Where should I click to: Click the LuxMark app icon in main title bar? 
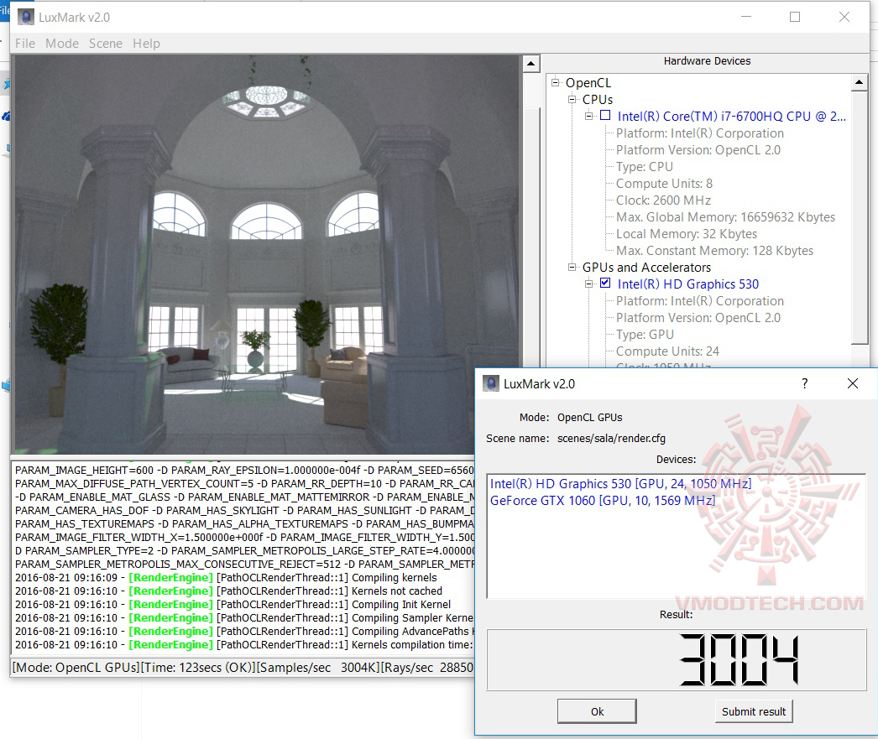pyautogui.click(x=26, y=17)
